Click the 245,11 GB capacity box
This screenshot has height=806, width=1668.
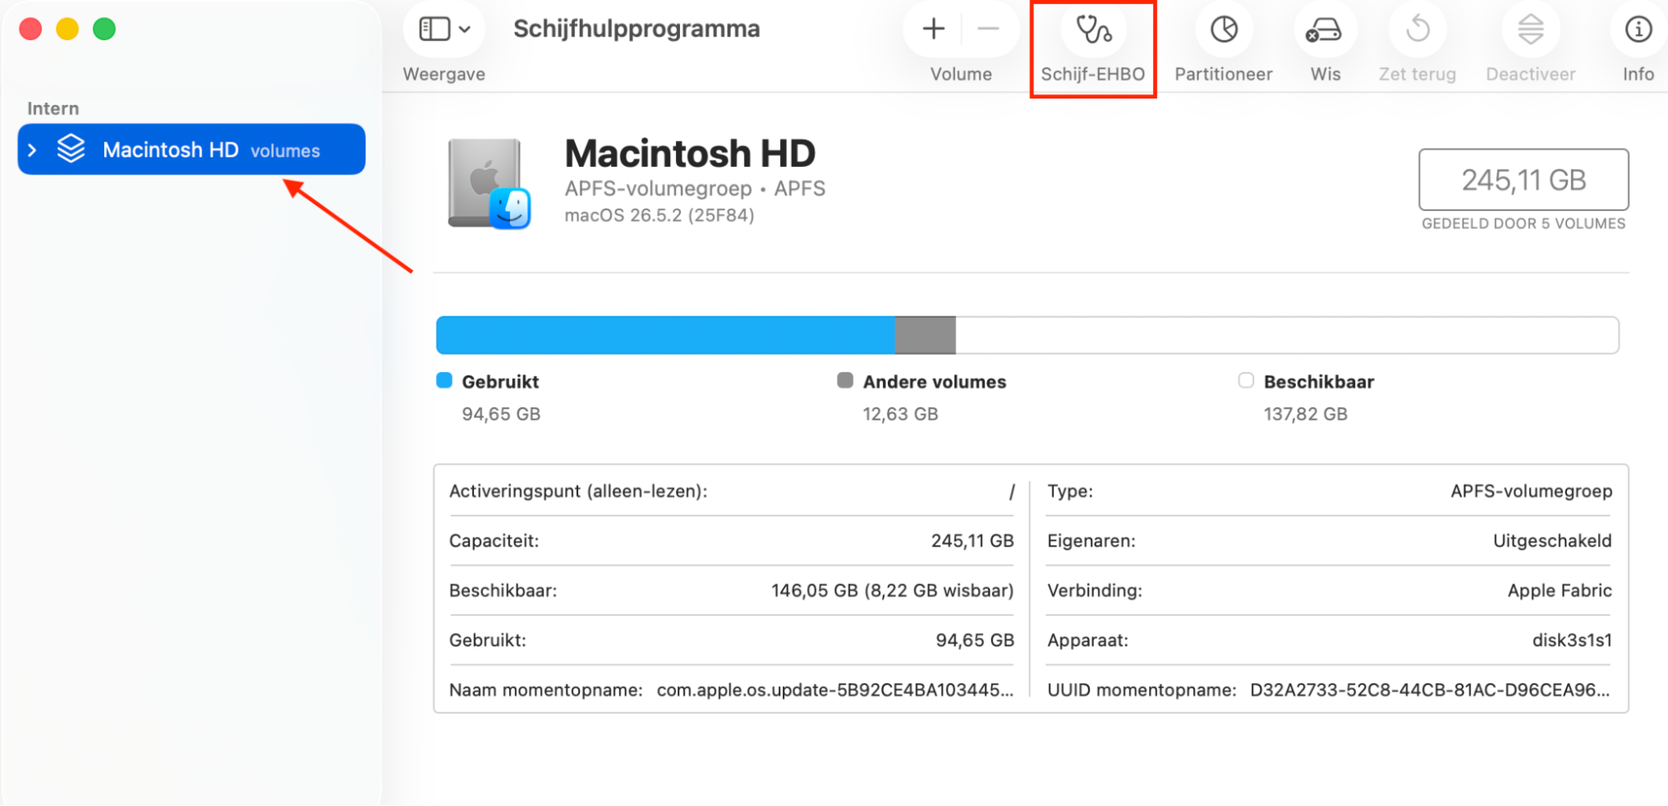click(x=1524, y=179)
